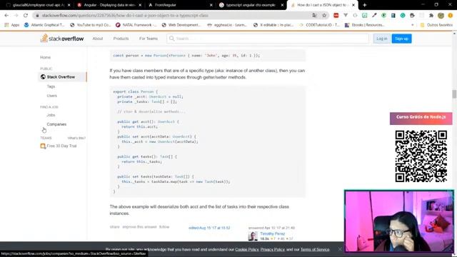Open the Products menu item

click(x=121, y=39)
